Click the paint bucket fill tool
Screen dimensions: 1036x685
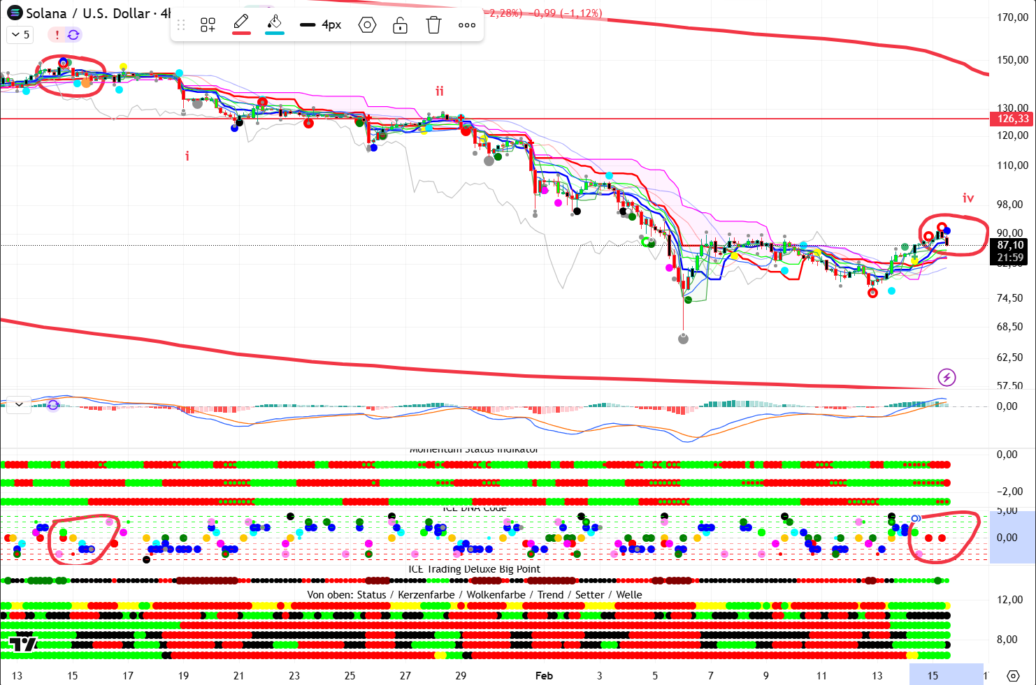[x=275, y=22]
